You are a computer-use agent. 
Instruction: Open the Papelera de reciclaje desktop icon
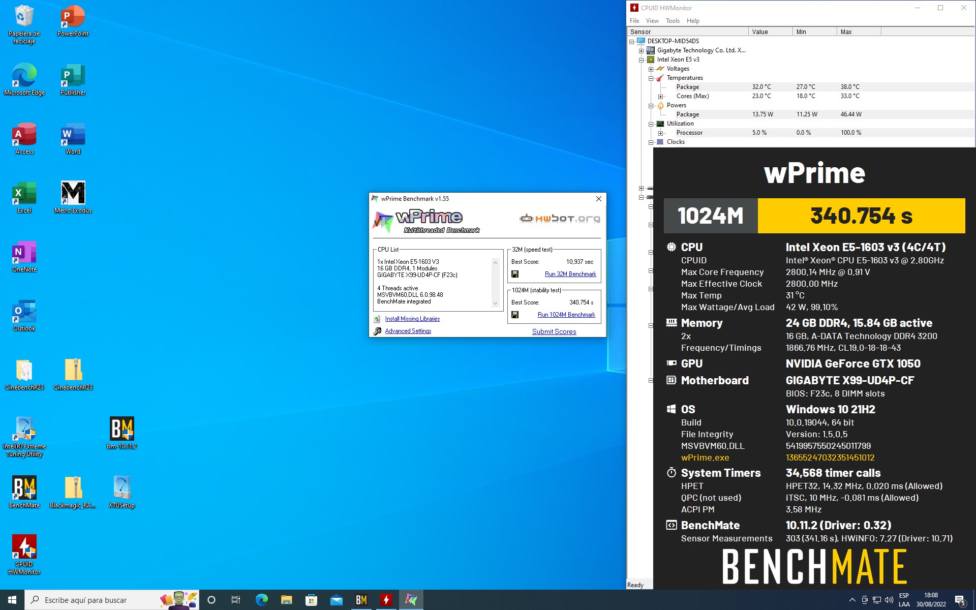pyautogui.click(x=24, y=24)
